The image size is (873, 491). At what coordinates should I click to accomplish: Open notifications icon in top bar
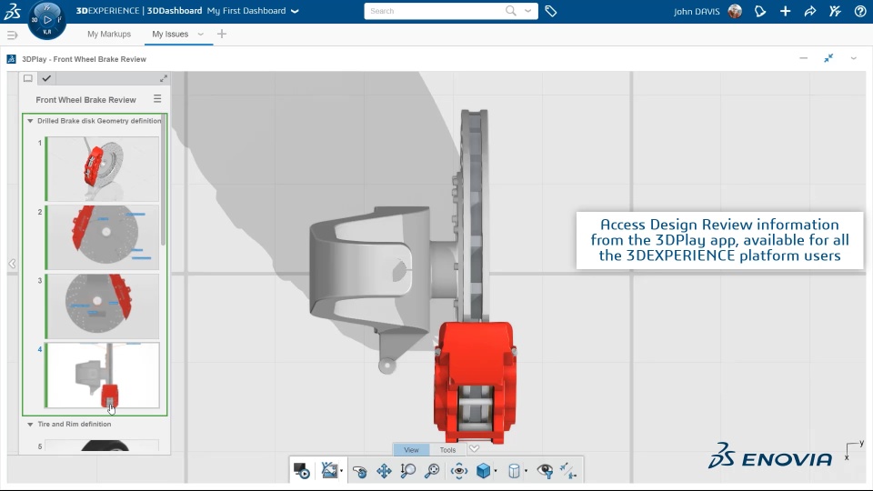pos(760,11)
